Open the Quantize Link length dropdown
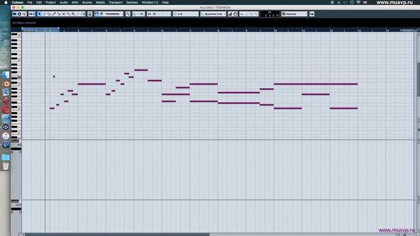The image size is (420, 236). click(213, 14)
